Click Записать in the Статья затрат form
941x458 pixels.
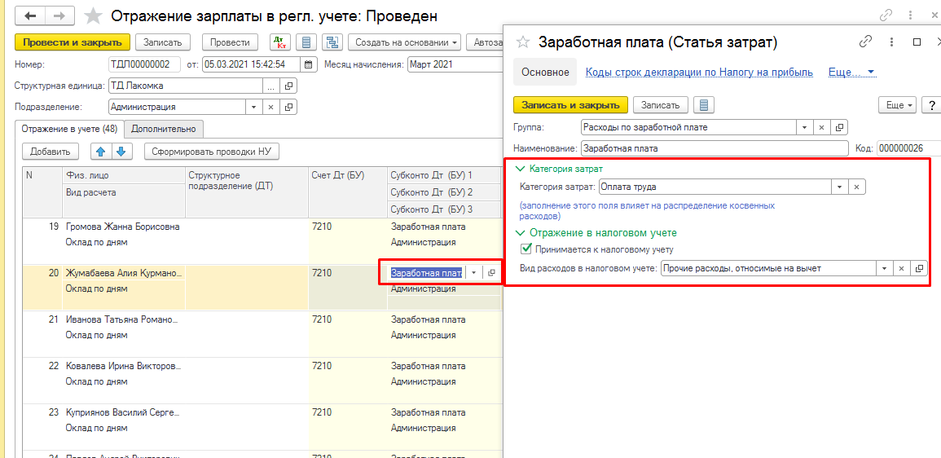[x=660, y=105]
